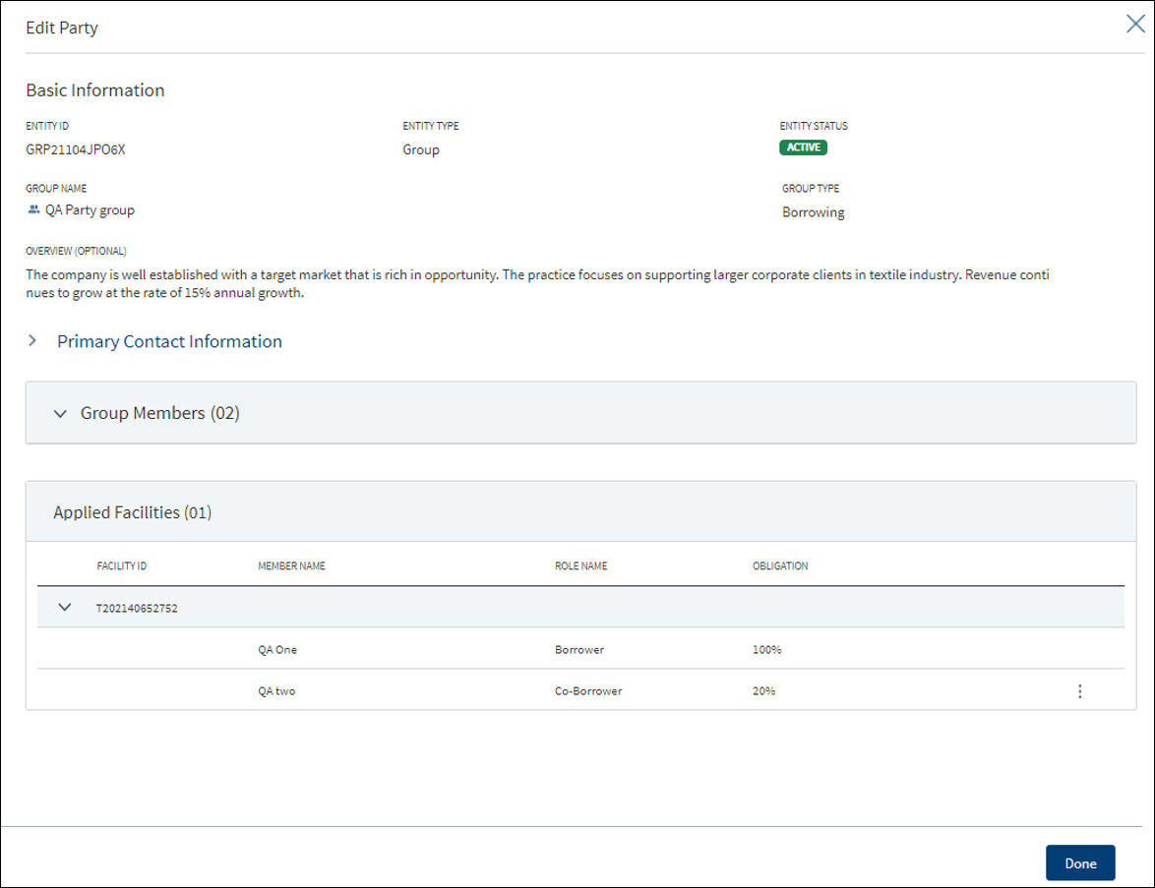Click the ACTIVE status badge
The image size is (1155, 888).
point(803,148)
